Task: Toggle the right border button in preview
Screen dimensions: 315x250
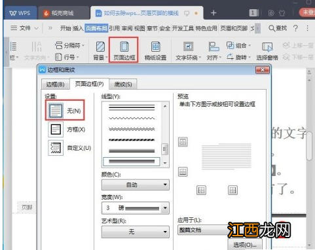Action: pyautogui.click(x=232, y=190)
